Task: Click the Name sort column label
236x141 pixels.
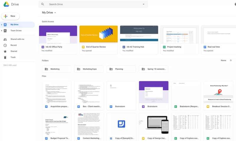Action: 223,61
